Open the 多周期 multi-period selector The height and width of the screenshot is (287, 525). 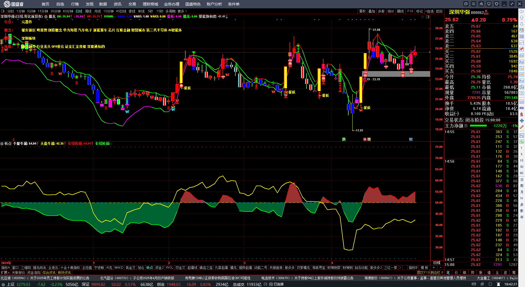coord(170,11)
